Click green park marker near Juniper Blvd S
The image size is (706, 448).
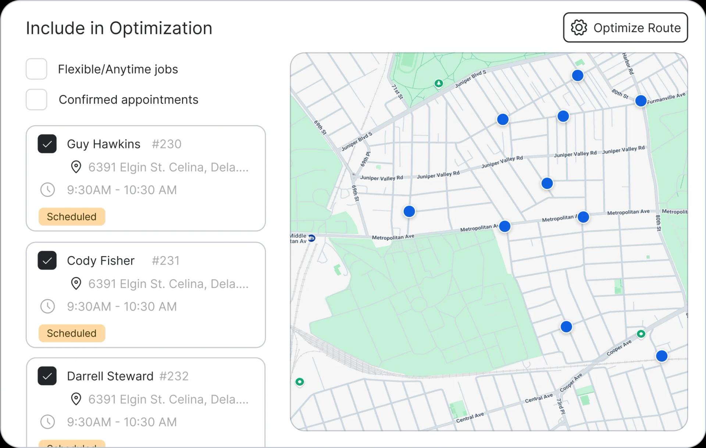438,83
